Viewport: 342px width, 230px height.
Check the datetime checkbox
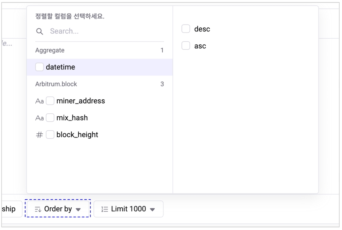pyautogui.click(x=40, y=67)
